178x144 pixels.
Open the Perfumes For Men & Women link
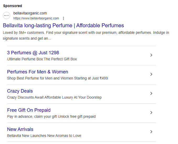click(37, 72)
